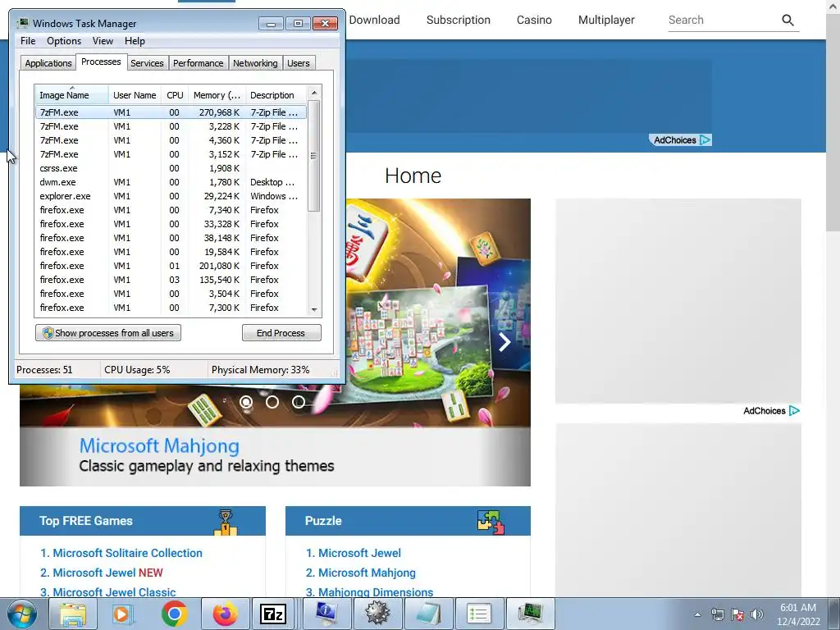Screen dimensions: 840x630
Task: Sort processes by Image Name column
Action: (x=71, y=95)
